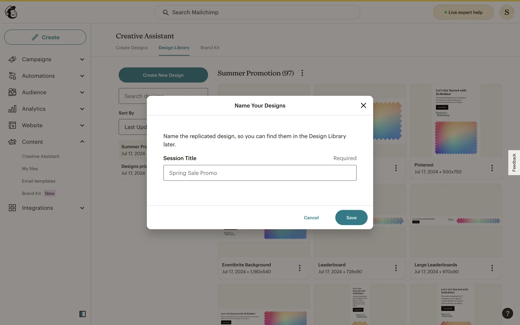
Task: Expand the Campaigns menu chevron
Action: pos(82,59)
